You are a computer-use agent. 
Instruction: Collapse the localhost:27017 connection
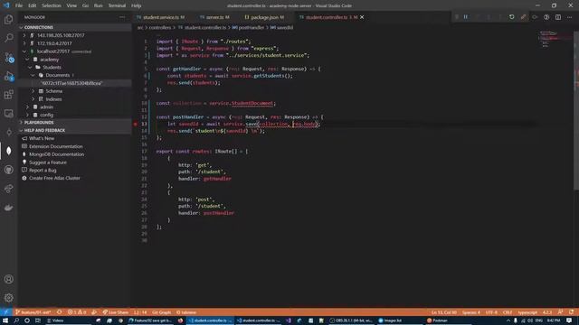click(x=24, y=51)
